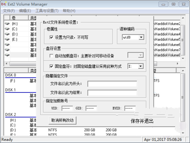Click the EUID input field

pos(130,108)
